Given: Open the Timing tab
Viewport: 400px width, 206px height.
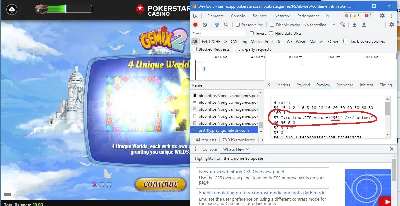Looking at the screenshot, I should click(x=386, y=85).
